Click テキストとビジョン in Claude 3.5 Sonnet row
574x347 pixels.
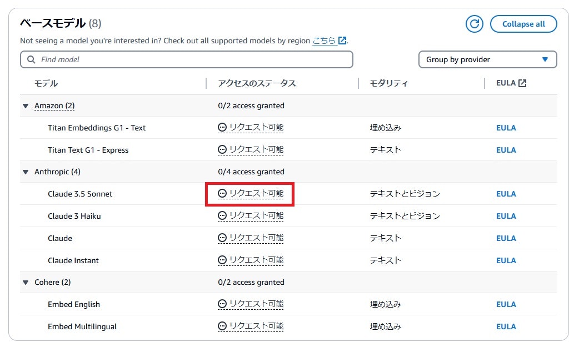(405, 194)
